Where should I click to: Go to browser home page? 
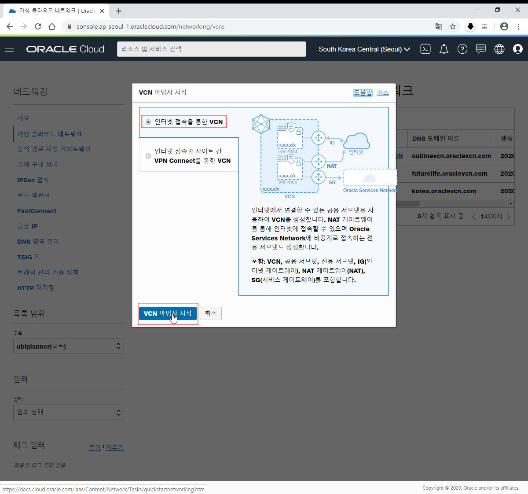coord(52,26)
